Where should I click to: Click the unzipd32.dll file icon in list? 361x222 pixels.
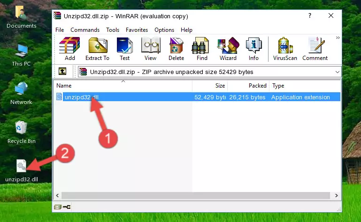pos(59,97)
